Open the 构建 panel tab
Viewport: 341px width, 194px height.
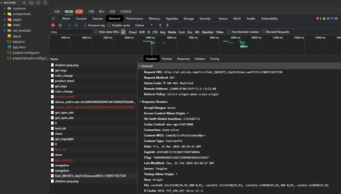(57, 12)
